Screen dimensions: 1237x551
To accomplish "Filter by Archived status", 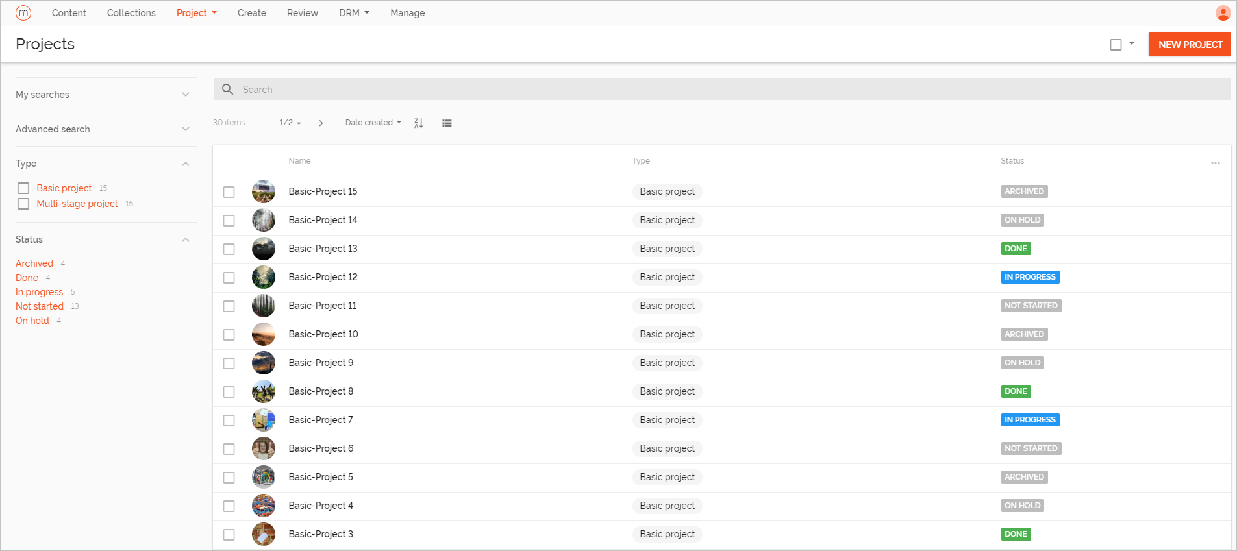I will 34,263.
